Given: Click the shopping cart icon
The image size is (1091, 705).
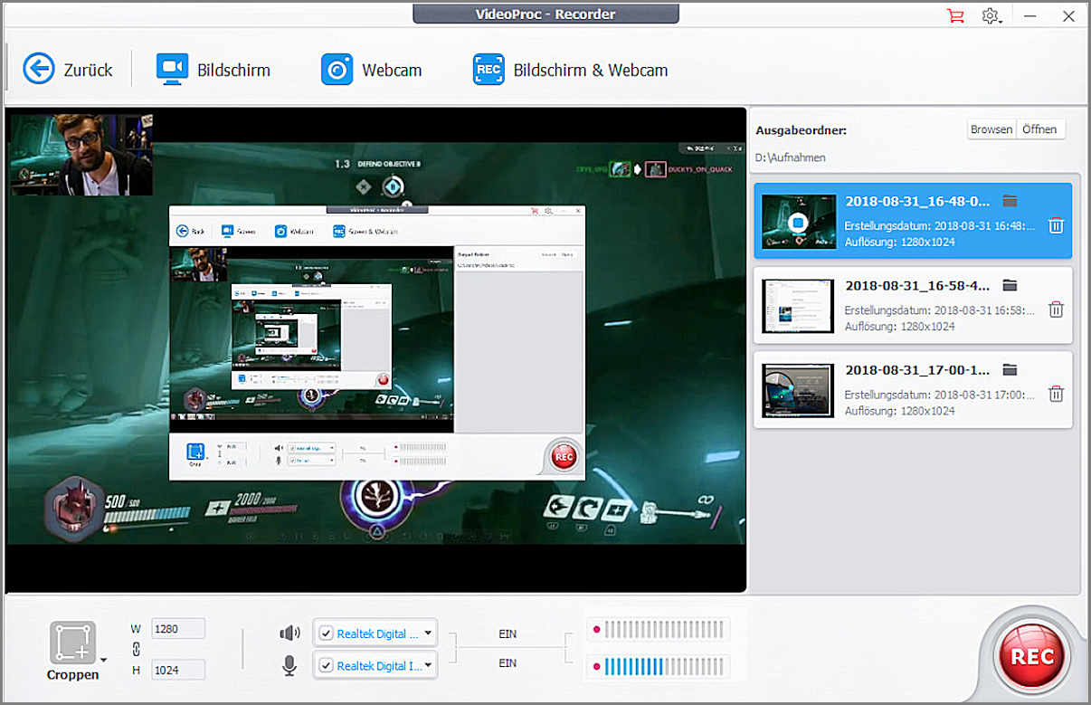Looking at the screenshot, I should 954,15.
